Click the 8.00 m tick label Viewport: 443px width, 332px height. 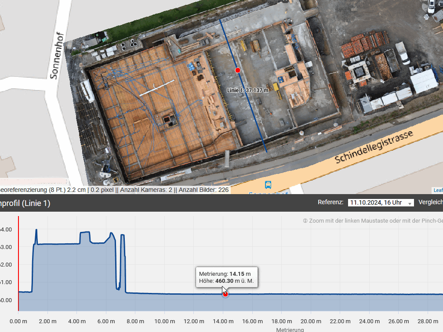[x=135, y=321]
